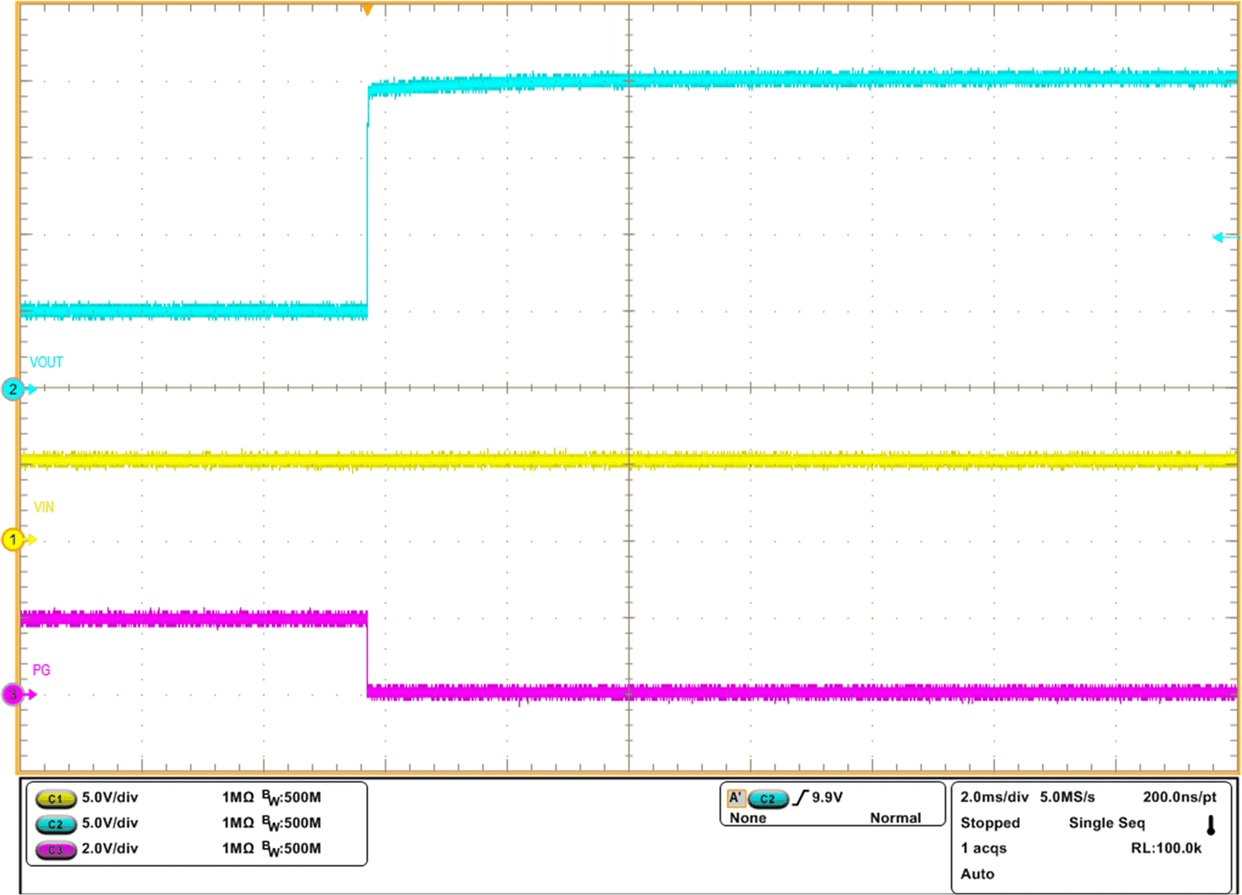
Task: Select the A' trigger source badge
Action: click(736, 797)
